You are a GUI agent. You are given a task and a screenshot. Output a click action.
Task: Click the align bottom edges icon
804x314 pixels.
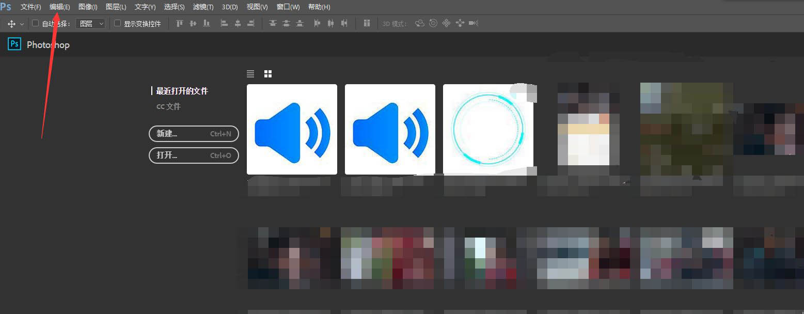[207, 23]
